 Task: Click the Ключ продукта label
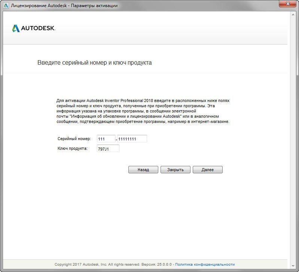pos(73,148)
